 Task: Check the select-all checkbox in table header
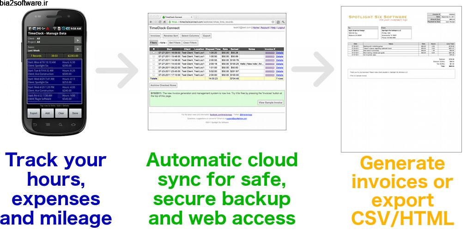[x=154, y=49]
